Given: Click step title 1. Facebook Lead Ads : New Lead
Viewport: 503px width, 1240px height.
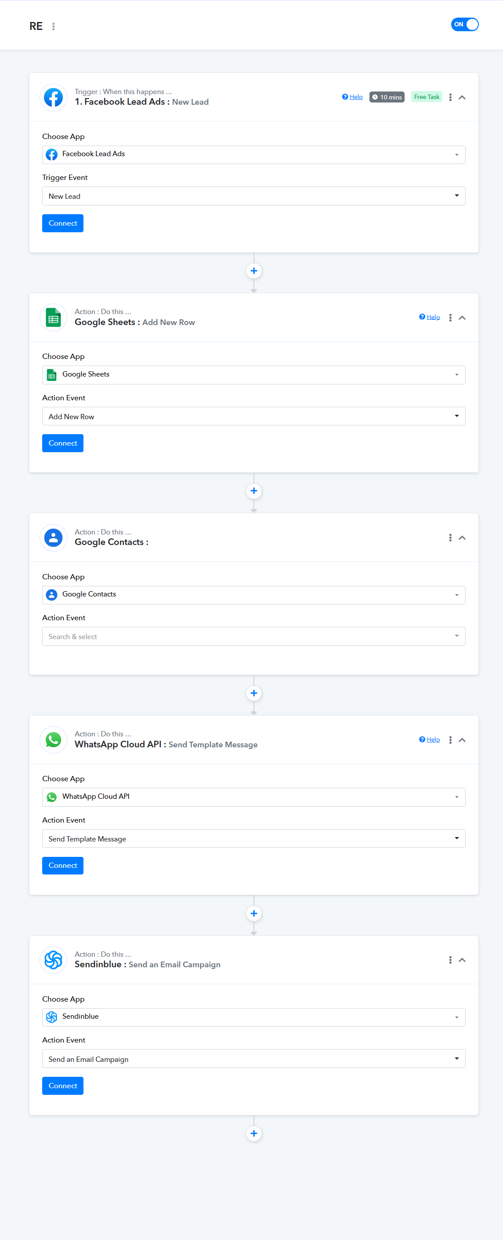Looking at the screenshot, I should pyautogui.click(x=141, y=102).
